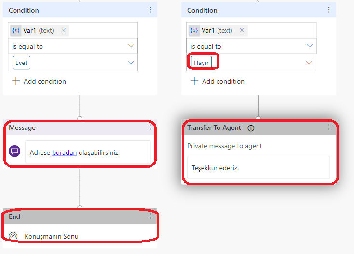
Task: Remove Var1 from right condition
Action: (x=242, y=30)
